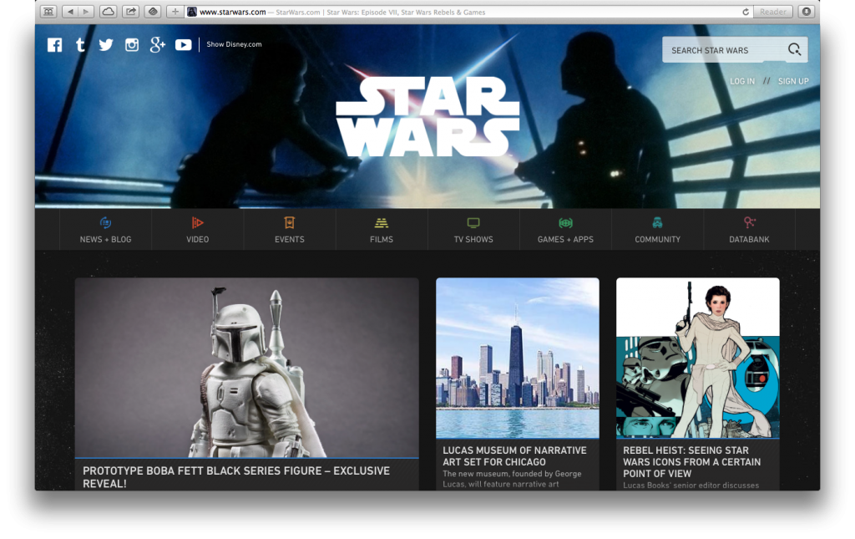855x539 pixels.
Task: Click the YouTube icon in header
Action: [x=184, y=45]
